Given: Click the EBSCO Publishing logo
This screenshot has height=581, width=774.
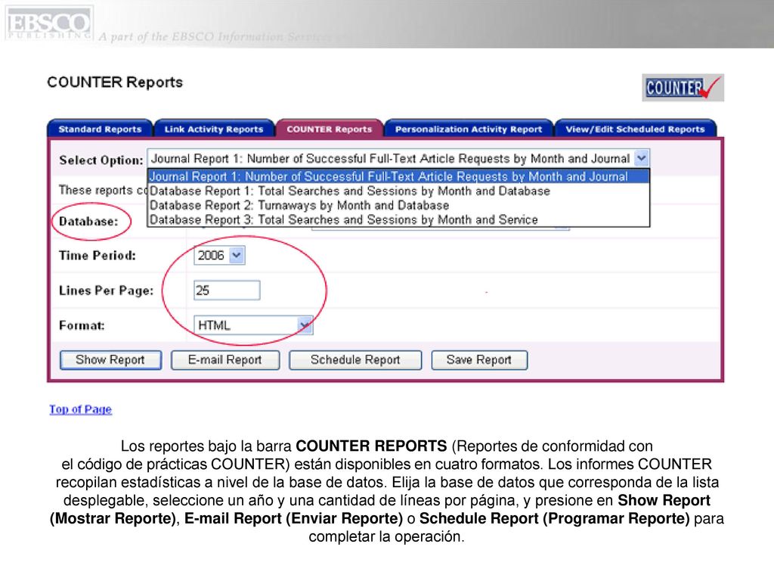Looking at the screenshot, I should 49,23.
